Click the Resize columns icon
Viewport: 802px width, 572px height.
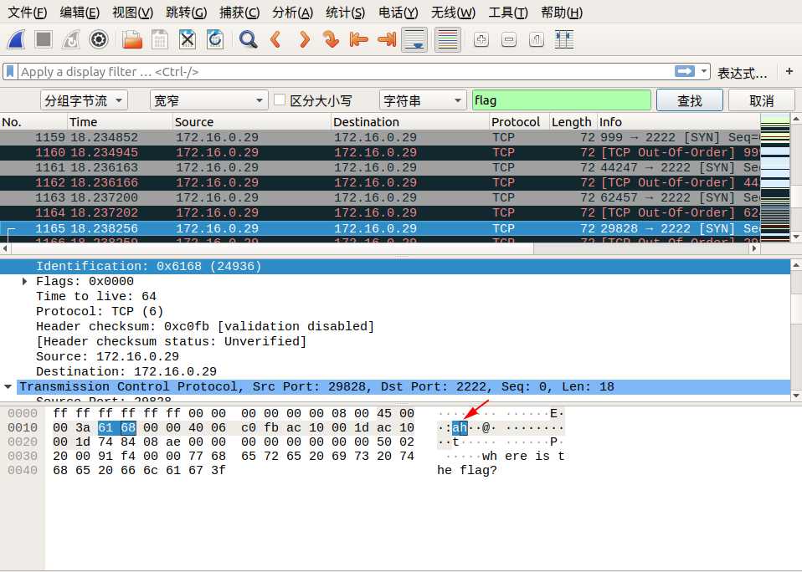564,39
